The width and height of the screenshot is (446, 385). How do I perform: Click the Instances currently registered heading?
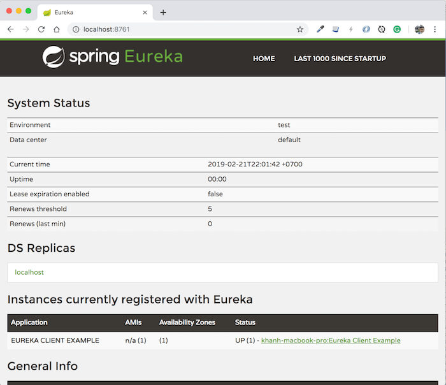click(130, 300)
